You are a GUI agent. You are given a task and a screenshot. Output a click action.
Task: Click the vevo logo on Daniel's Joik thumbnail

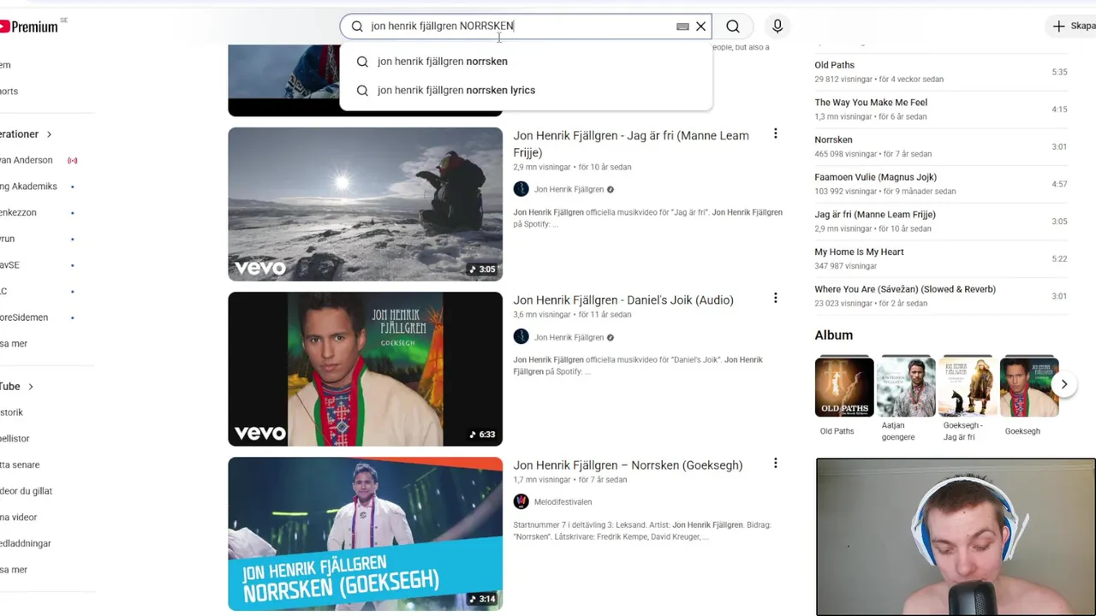[x=260, y=434]
